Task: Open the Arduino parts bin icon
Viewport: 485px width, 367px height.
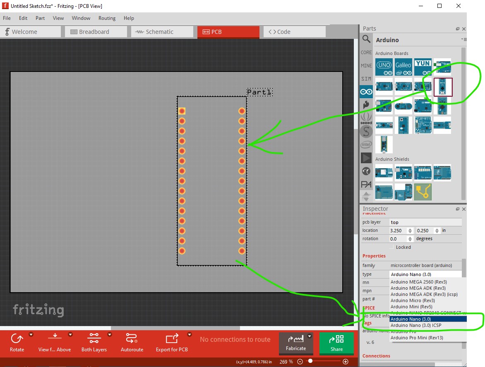Action: coord(366,92)
